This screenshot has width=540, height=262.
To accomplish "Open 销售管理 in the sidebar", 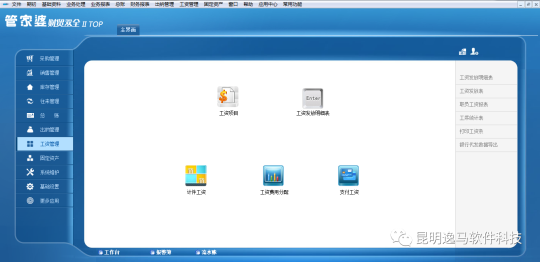I will tap(44, 73).
